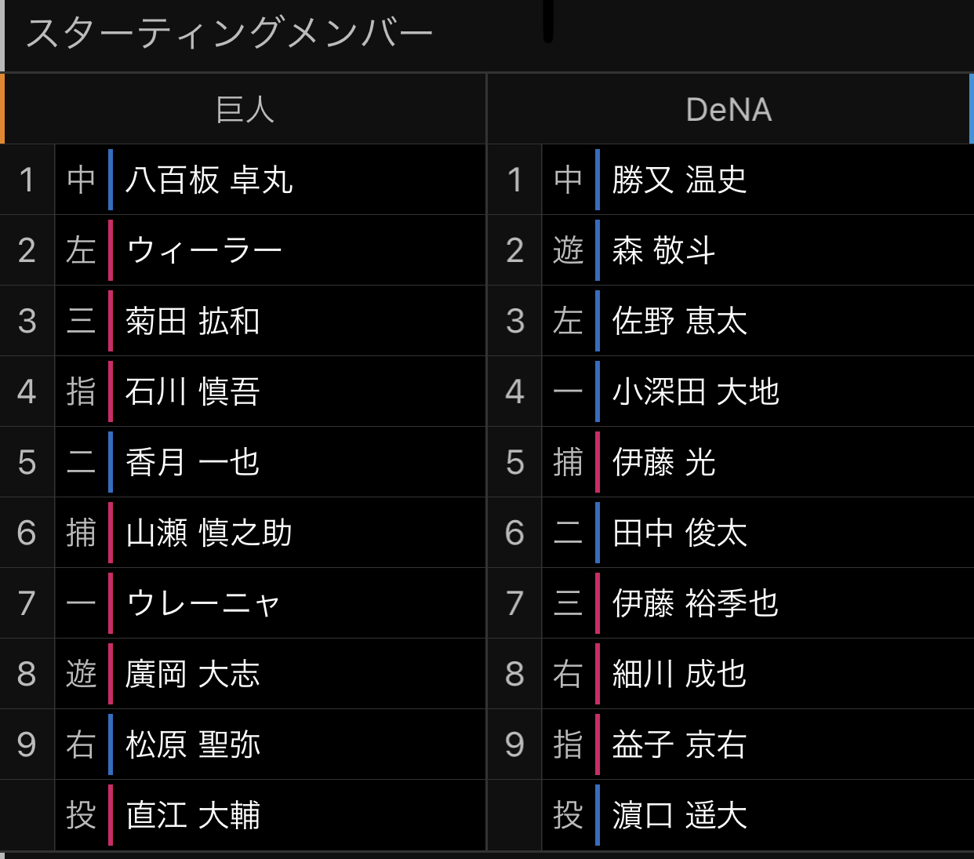Select designated hitter 石川 慎吾

192,391
